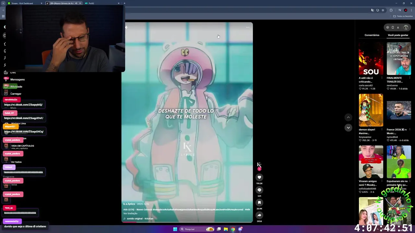Open options for the 'A edit não é' video

[382, 78]
